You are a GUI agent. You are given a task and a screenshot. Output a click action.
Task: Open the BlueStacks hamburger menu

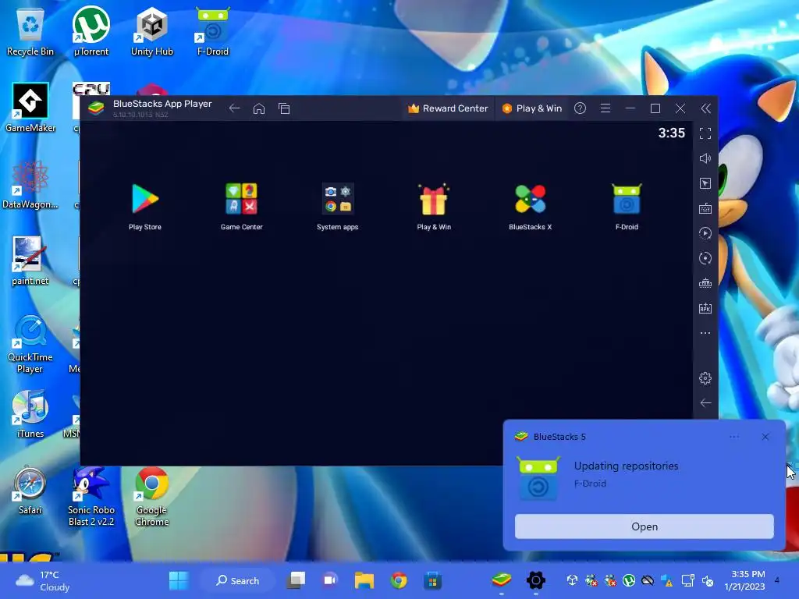click(x=605, y=108)
